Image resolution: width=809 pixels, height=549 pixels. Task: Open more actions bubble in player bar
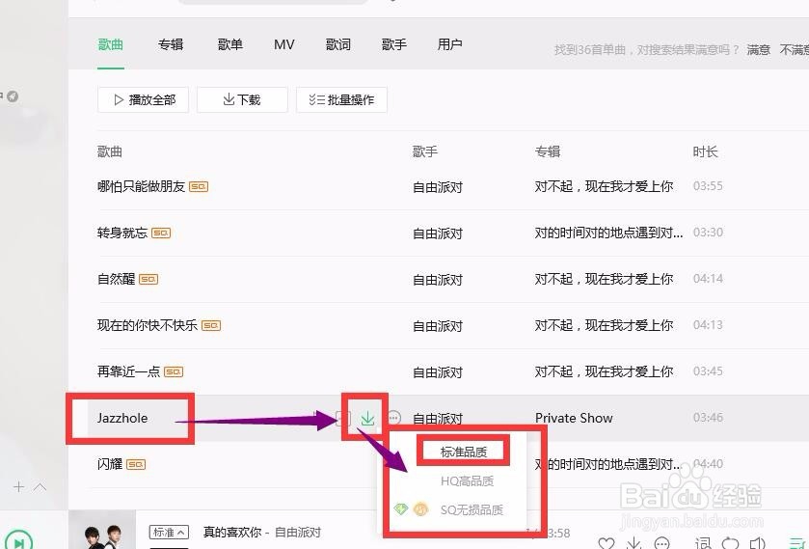click(661, 542)
